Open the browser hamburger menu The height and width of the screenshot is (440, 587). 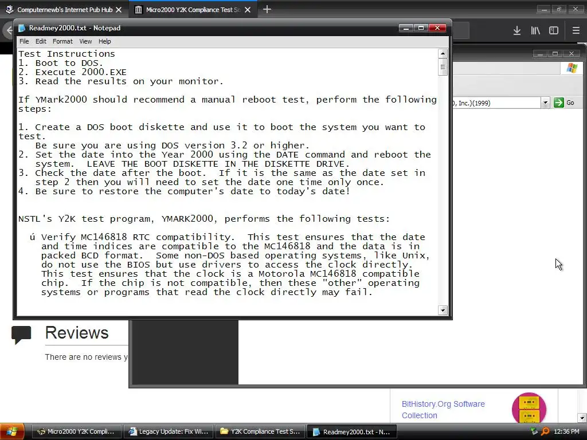pyautogui.click(x=576, y=31)
